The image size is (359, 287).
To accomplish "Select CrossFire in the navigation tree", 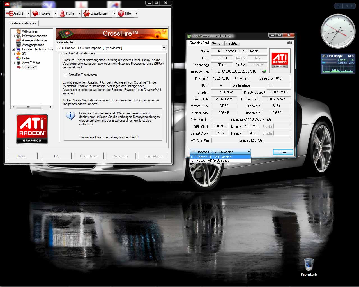I will point(29,67).
